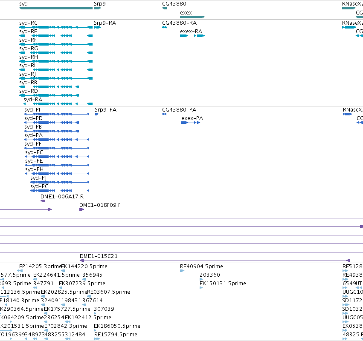The height and width of the screenshot is (341, 363).
Task: Select the syd-PF protein label
Action: click(33, 144)
